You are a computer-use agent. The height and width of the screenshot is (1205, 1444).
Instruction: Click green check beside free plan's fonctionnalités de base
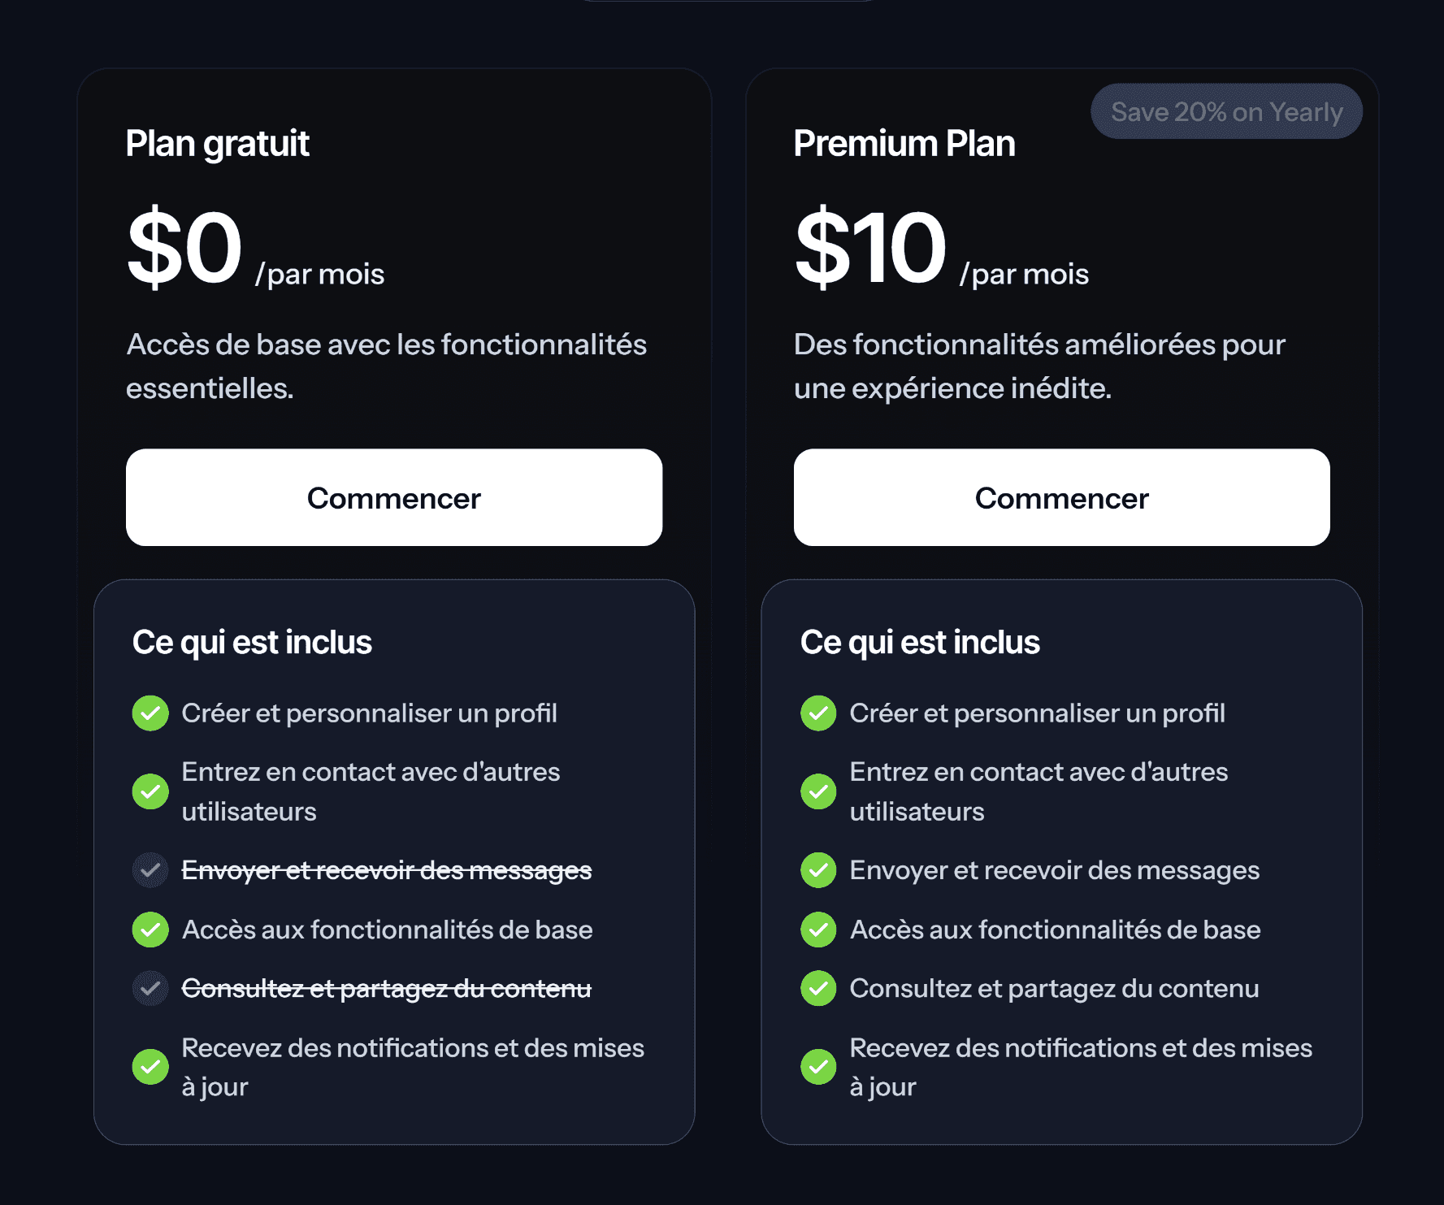click(x=150, y=930)
